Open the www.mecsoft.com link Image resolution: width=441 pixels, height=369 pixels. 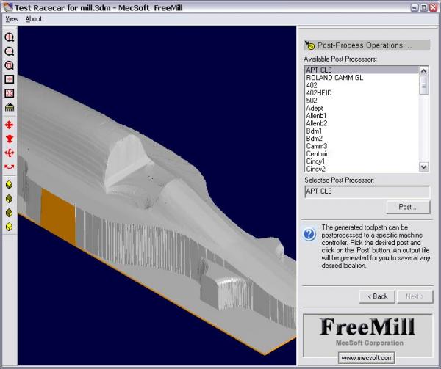(367, 358)
